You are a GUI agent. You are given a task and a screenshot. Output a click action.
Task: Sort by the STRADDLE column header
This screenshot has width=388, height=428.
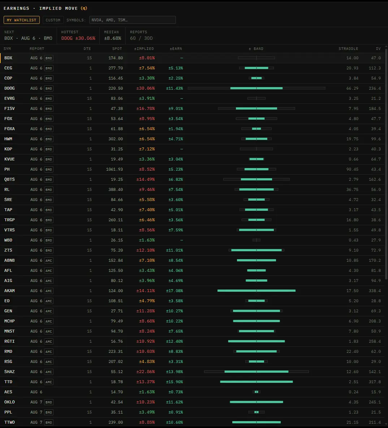pyautogui.click(x=348, y=48)
